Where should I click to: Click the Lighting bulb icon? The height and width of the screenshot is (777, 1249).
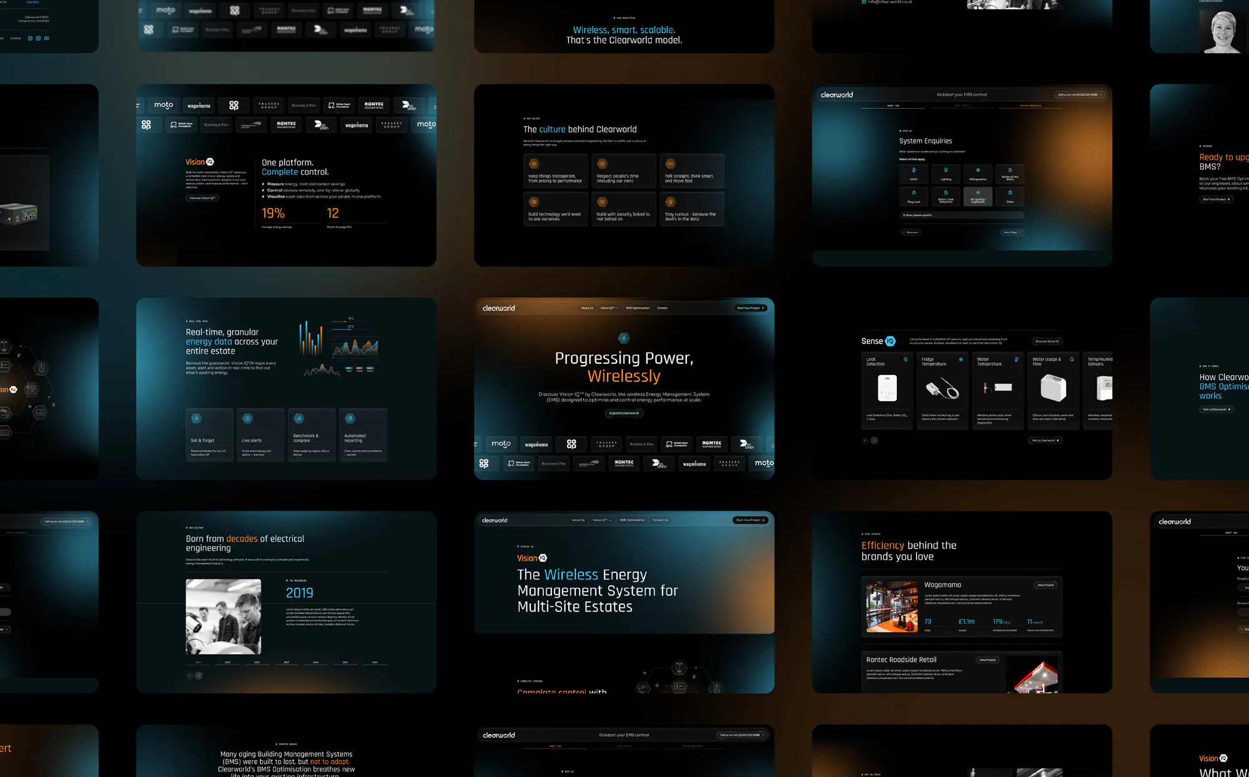point(946,170)
